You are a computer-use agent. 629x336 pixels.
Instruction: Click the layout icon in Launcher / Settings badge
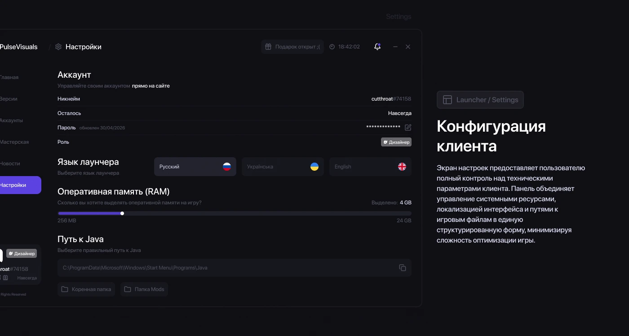(x=447, y=100)
